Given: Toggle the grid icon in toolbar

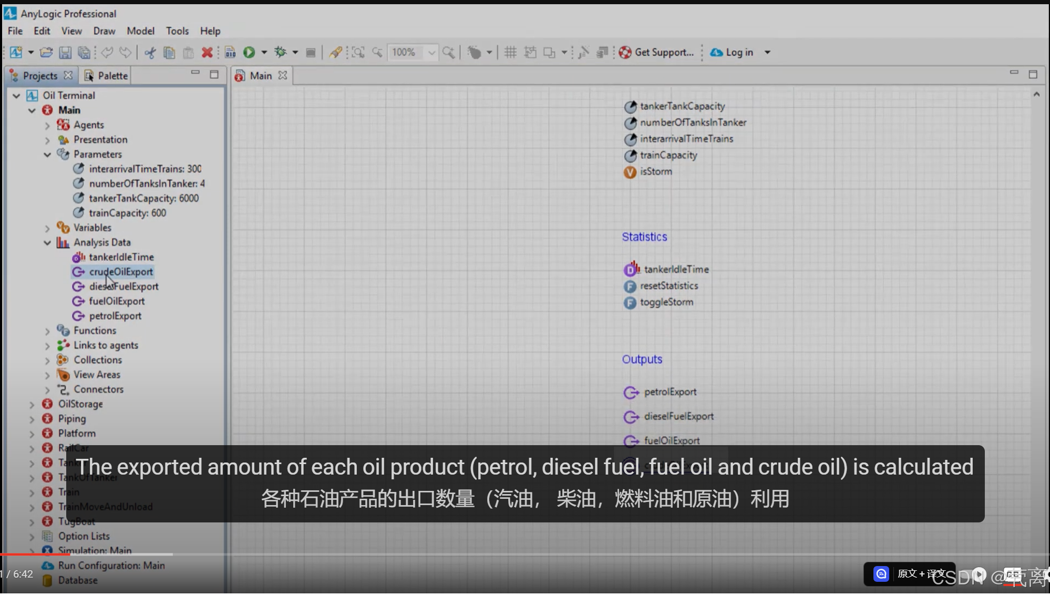Looking at the screenshot, I should click(x=510, y=52).
